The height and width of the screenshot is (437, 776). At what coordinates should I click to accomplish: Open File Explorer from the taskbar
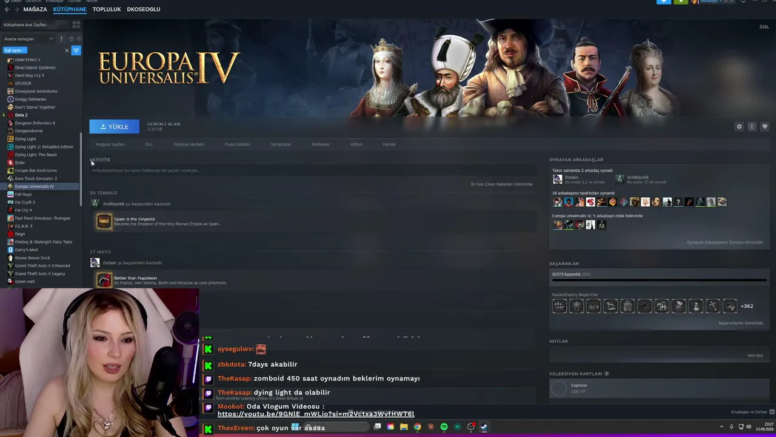(x=404, y=427)
